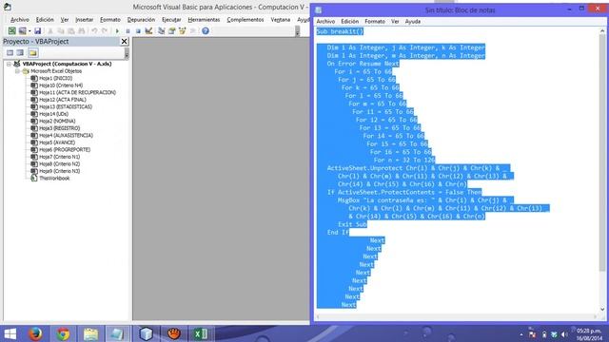
Task: Click the Redo arrow icon
Action: 105,30
